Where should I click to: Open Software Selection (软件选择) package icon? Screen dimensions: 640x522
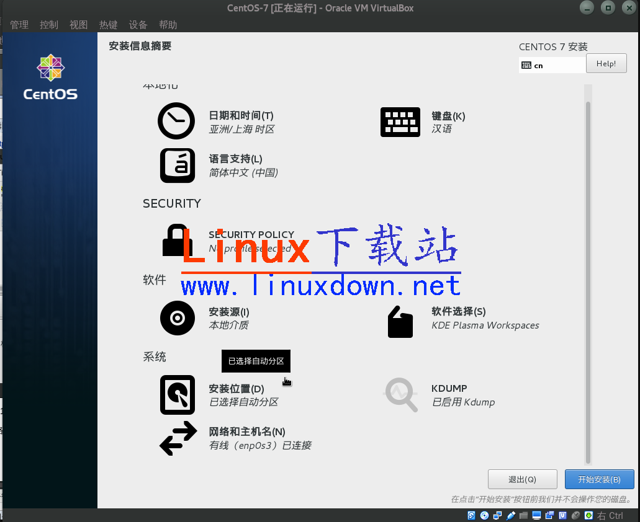(400, 322)
